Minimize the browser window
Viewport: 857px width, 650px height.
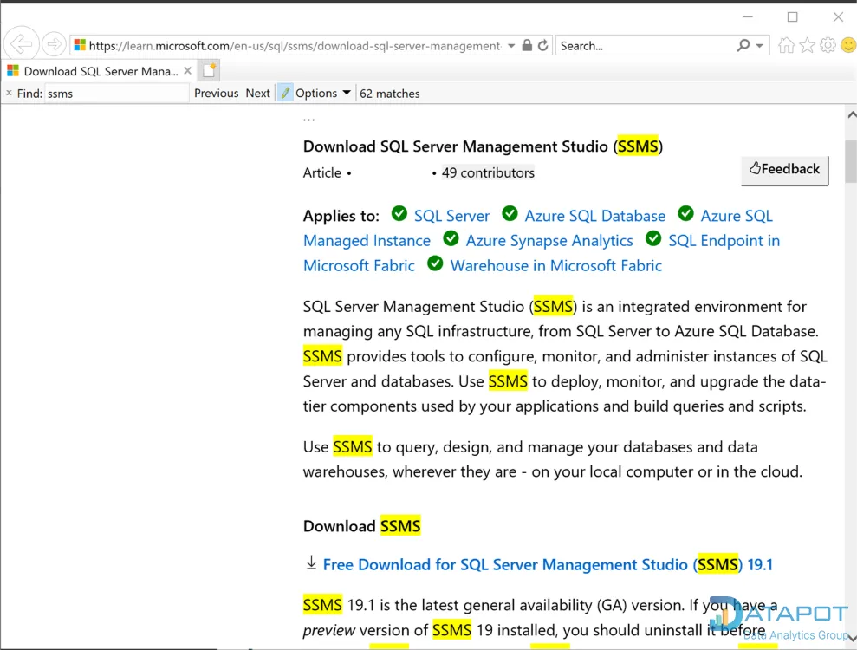pos(748,17)
